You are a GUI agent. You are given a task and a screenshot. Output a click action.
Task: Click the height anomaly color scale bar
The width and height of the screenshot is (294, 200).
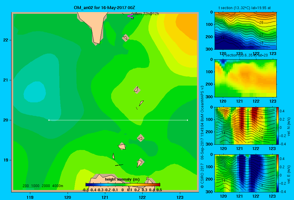point(123,185)
